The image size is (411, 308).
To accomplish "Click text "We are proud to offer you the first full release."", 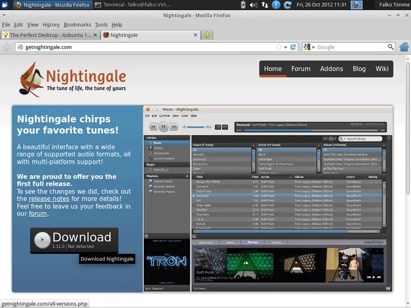I will (67, 180).
